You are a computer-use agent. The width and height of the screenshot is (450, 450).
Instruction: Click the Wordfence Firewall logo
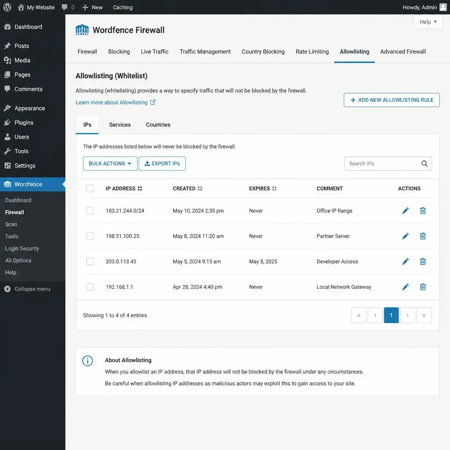click(x=82, y=30)
